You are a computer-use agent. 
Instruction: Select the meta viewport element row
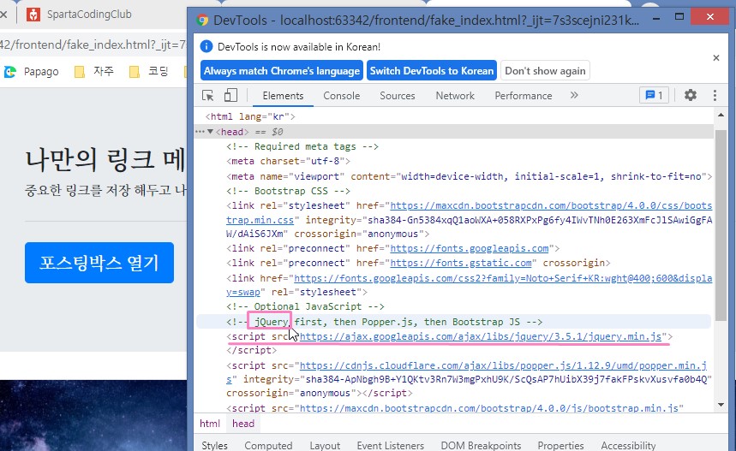(469, 176)
